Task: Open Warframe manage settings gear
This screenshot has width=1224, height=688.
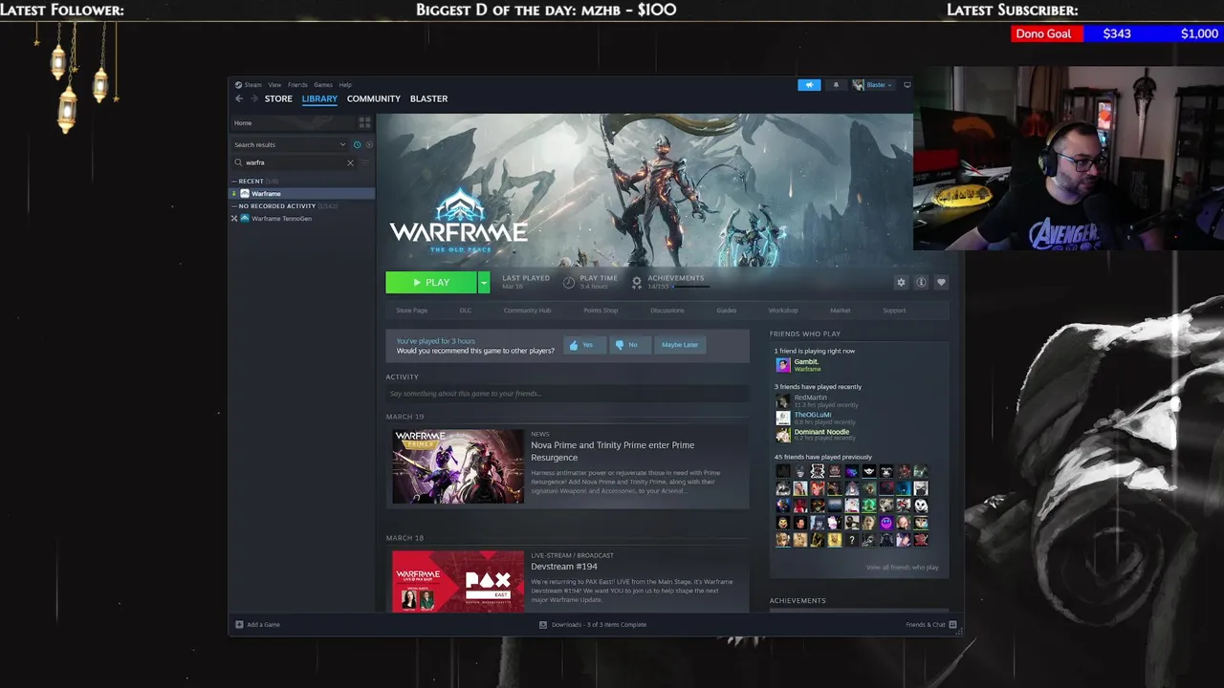Action: pyautogui.click(x=901, y=282)
